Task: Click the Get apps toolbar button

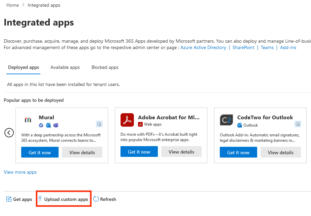Action: click(19, 199)
